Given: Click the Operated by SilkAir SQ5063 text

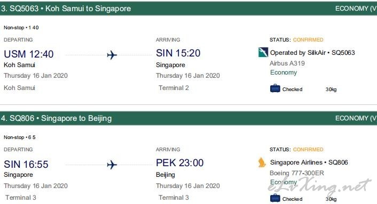Looking at the screenshot, I should pyautogui.click(x=312, y=53).
